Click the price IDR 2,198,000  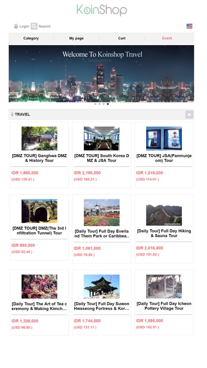[x=87, y=173]
